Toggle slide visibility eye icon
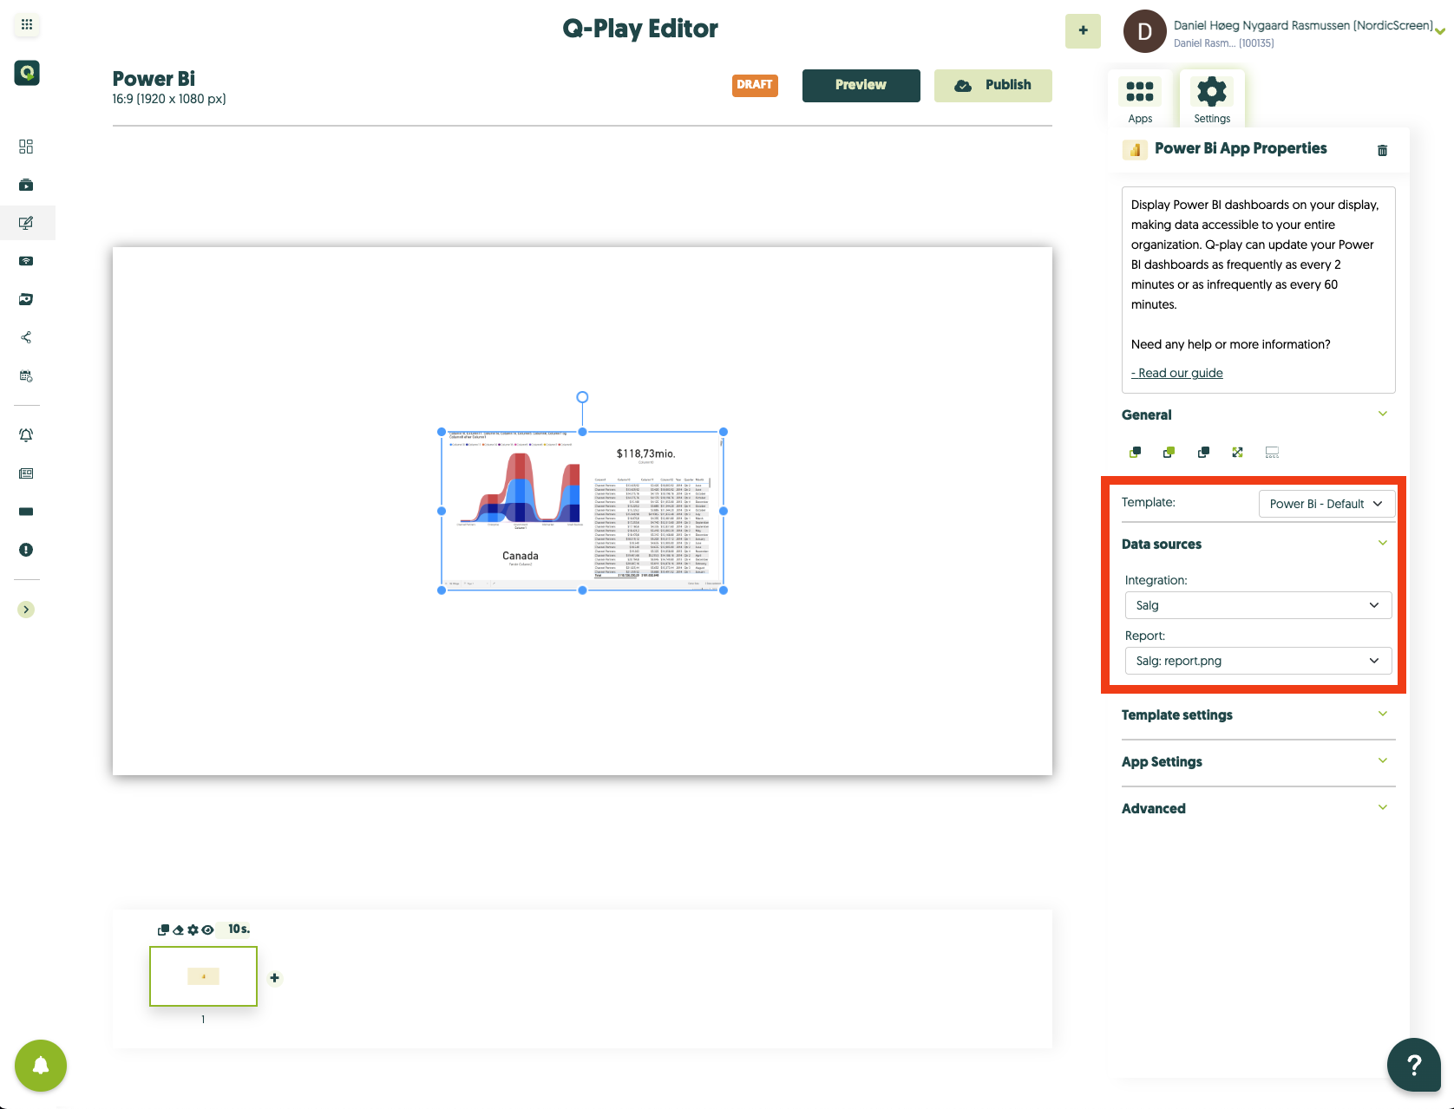Screen dimensions: 1454x1109 pyautogui.click(x=207, y=930)
